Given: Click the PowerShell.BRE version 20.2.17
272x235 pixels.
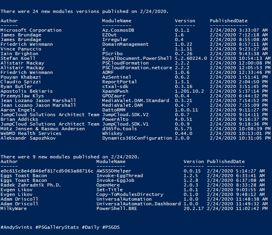Looking at the screenshot, I should [194, 208].
